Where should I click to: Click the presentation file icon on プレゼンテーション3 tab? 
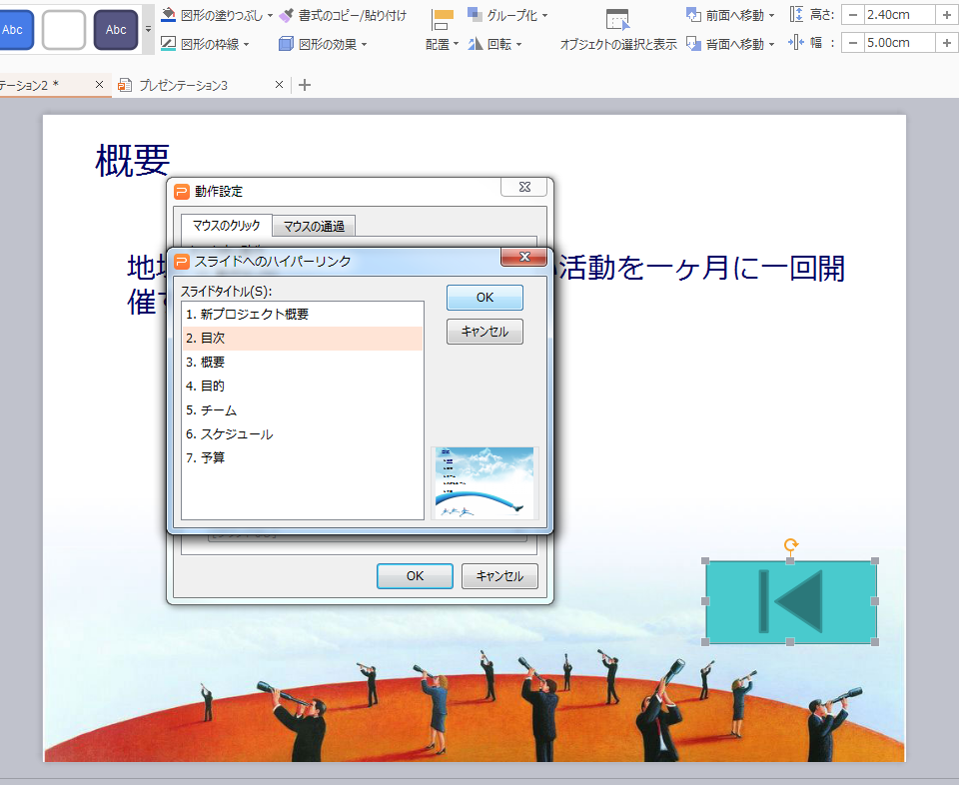point(125,85)
